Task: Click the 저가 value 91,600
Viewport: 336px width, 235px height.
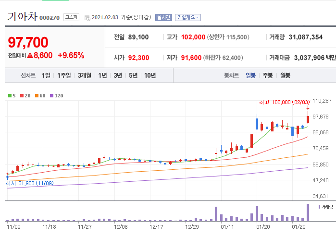Action: 191,58
